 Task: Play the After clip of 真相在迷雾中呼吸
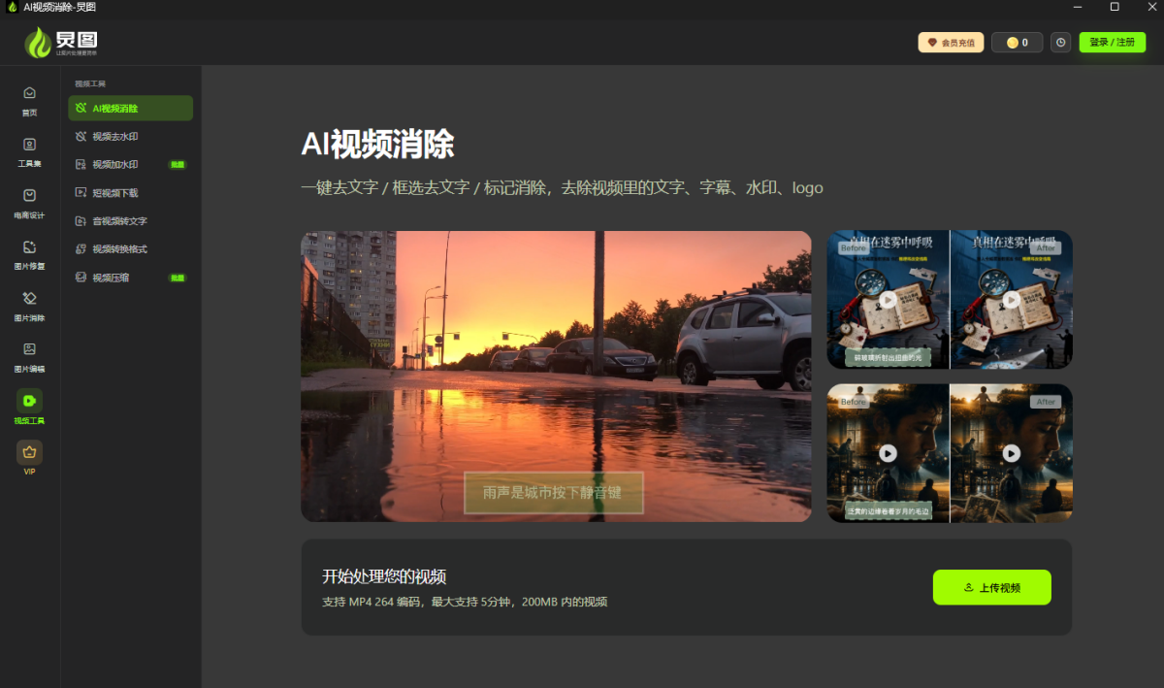tap(1012, 300)
